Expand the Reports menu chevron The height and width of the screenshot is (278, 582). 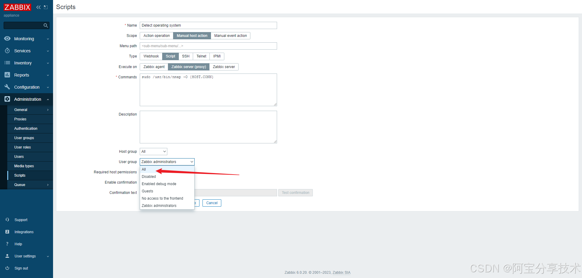click(48, 75)
